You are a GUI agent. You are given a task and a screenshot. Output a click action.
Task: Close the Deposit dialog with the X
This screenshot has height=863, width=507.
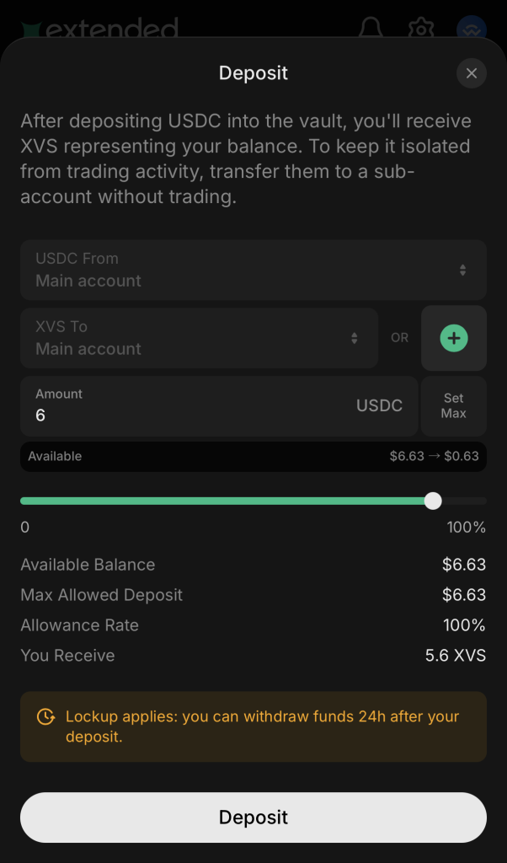tap(472, 73)
